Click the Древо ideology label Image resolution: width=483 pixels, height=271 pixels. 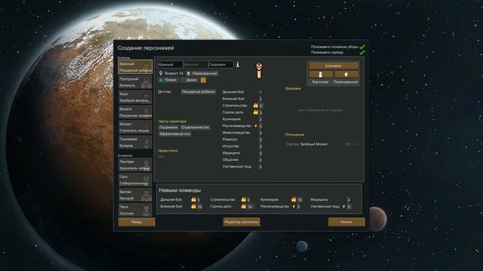click(x=192, y=81)
